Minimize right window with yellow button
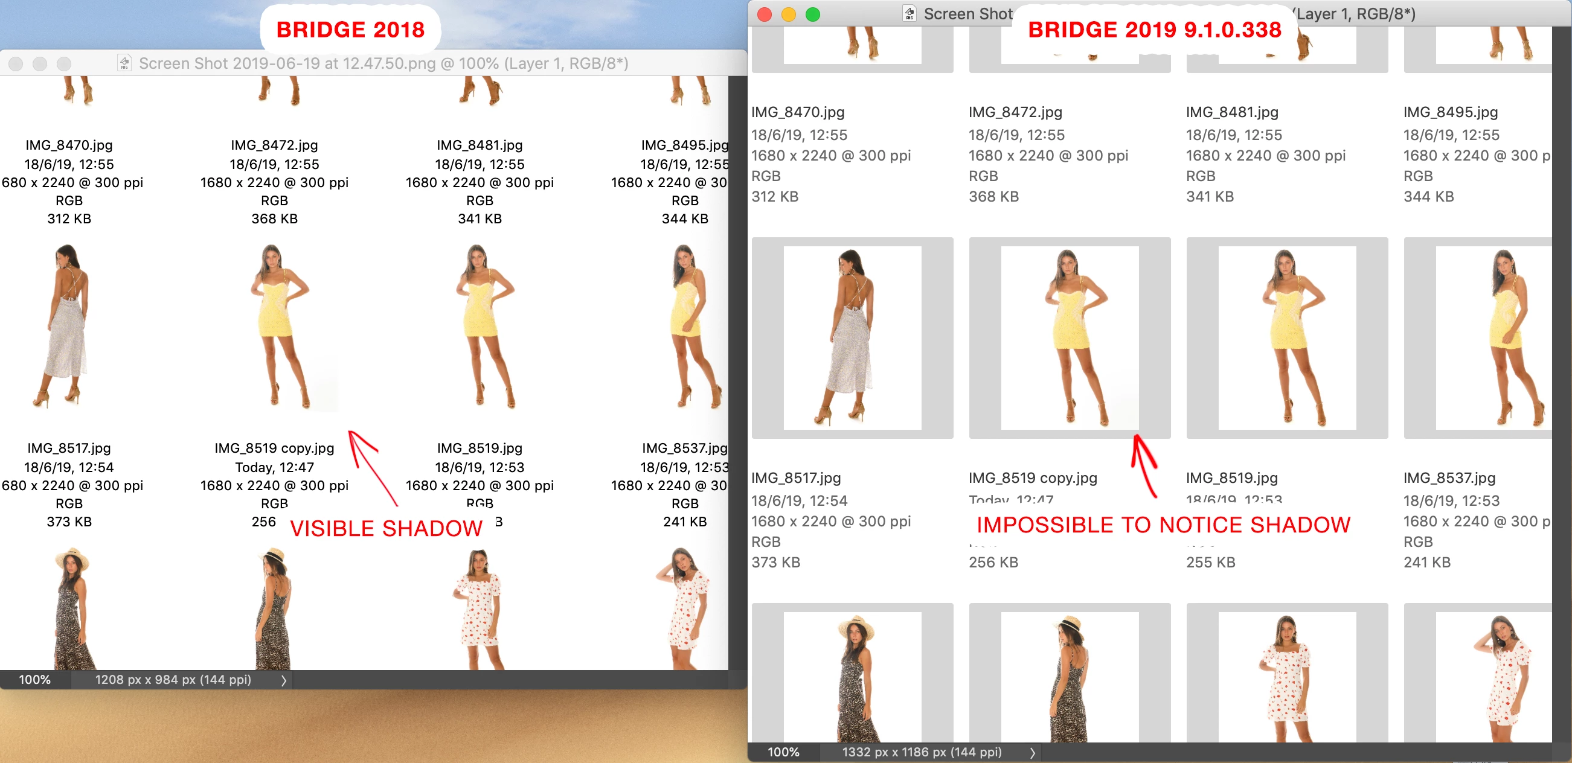The width and height of the screenshot is (1572, 763). pyautogui.click(x=789, y=14)
